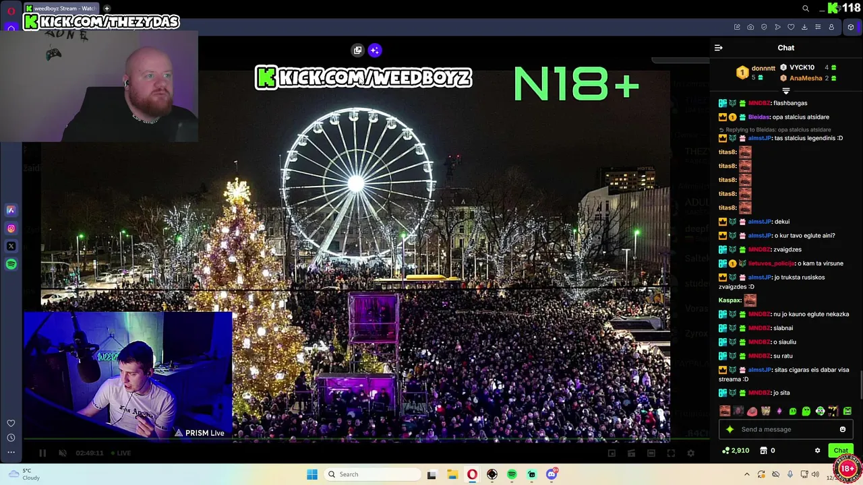Open AnaMesha profile in leaderboard

click(x=806, y=78)
